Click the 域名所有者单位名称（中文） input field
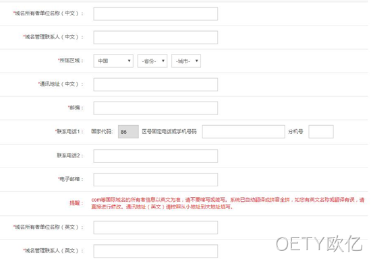 tap(155, 13)
